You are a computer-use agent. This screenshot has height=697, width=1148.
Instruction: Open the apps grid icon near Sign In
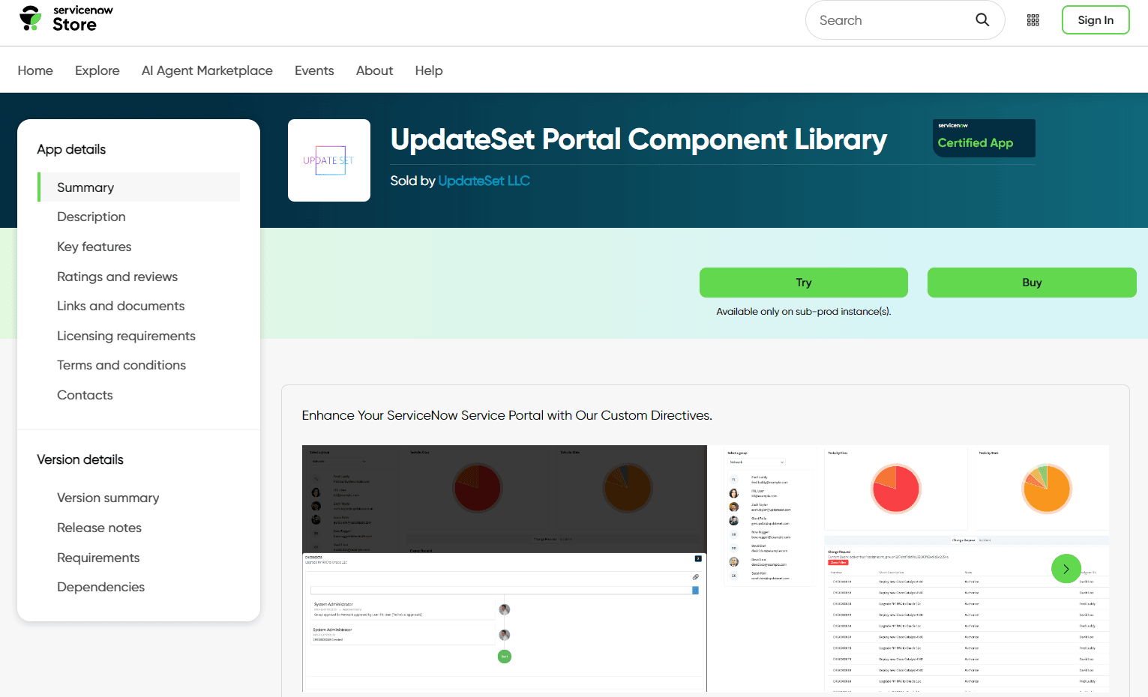click(1033, 20)
